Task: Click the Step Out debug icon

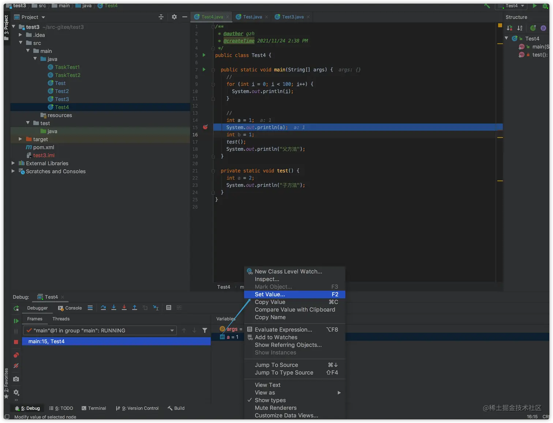Action: (135, 308)
